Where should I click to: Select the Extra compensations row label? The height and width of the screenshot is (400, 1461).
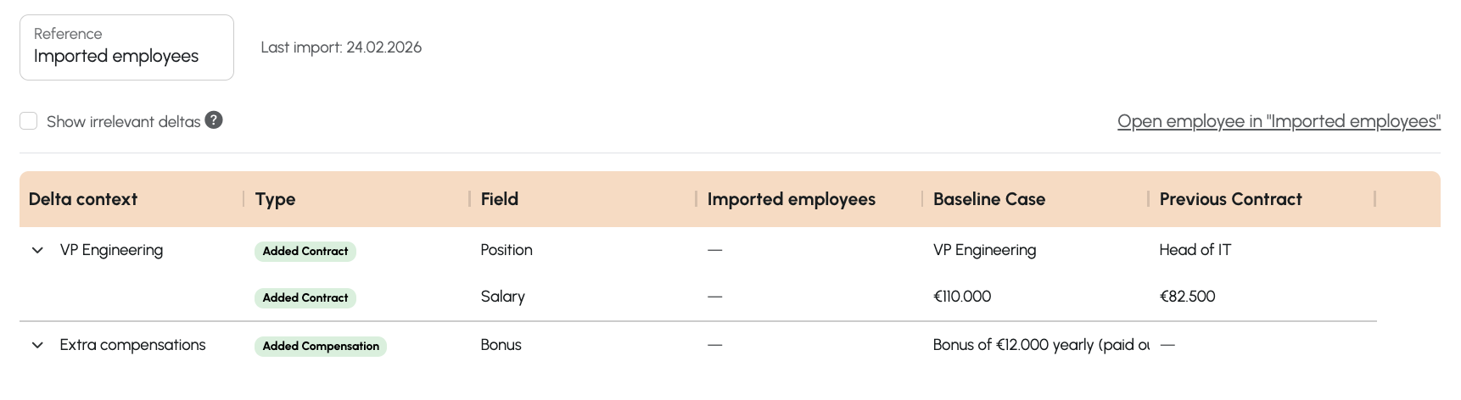click(132, 345)
